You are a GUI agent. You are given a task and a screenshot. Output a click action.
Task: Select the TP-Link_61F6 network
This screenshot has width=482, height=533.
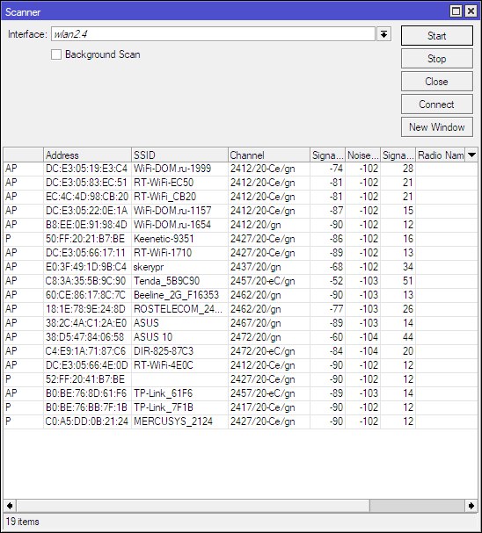(x=240, y=393)
